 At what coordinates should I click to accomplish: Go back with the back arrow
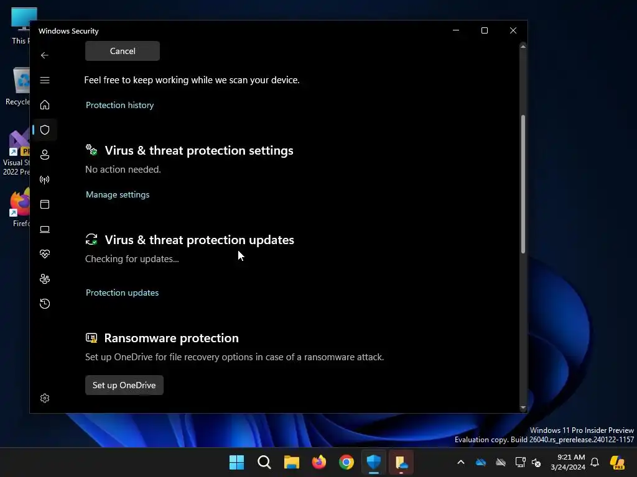coord(45,55)
